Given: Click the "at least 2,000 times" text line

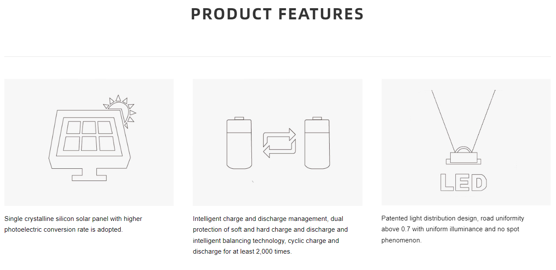Looking at the screenshot, I should coord(242,251).
